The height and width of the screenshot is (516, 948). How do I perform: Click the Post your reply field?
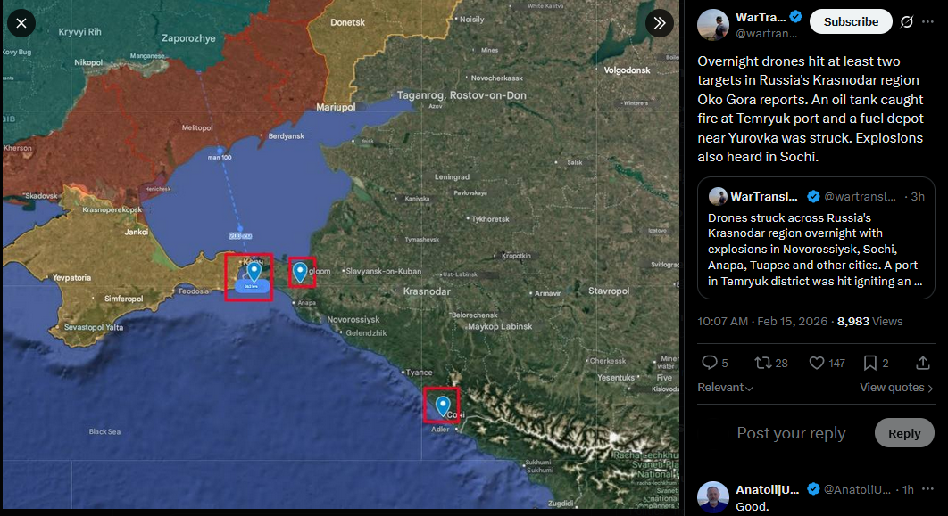coord(791,433)
